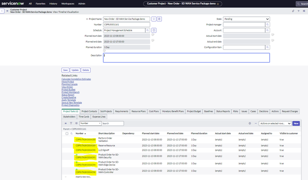Image resolution: width=308 pixels, height=180 pixels.
Task: Open the Schedule lookup magnifier
Action: click(x=148, y=30)
